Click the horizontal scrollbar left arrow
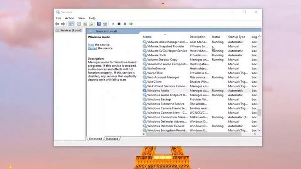The image size is (301, 169). [144, 134]
